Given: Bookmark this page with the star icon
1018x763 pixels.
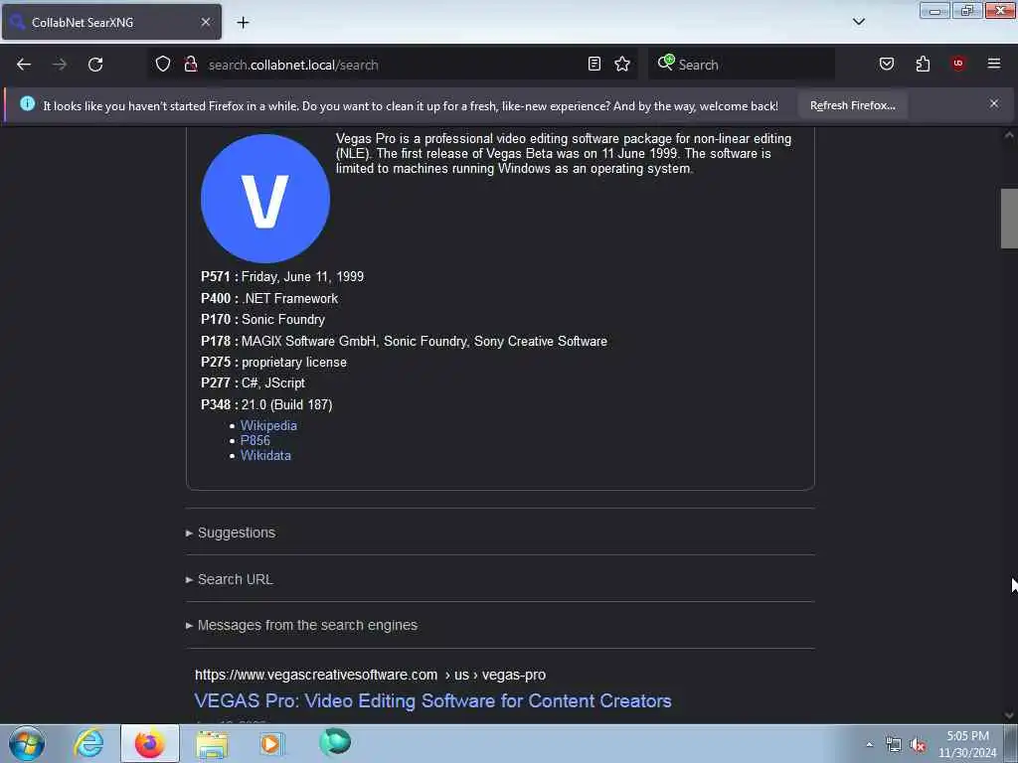Looking at the screenshot, I should point(622,64).
